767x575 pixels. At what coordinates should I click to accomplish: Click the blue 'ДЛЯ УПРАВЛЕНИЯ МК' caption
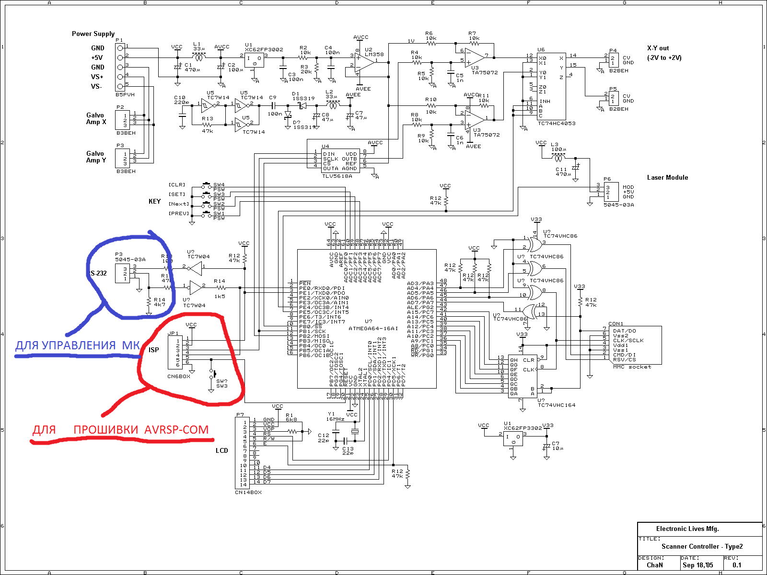(77, 345)
